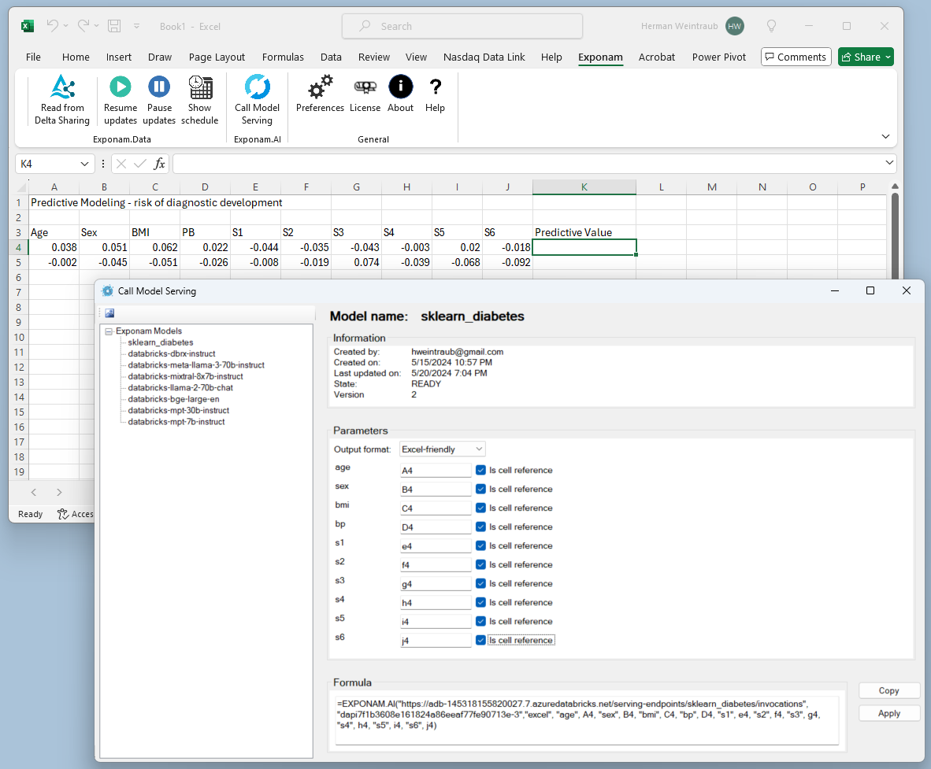Click the Comments button
931x769 pixels.
pos(796,57)
